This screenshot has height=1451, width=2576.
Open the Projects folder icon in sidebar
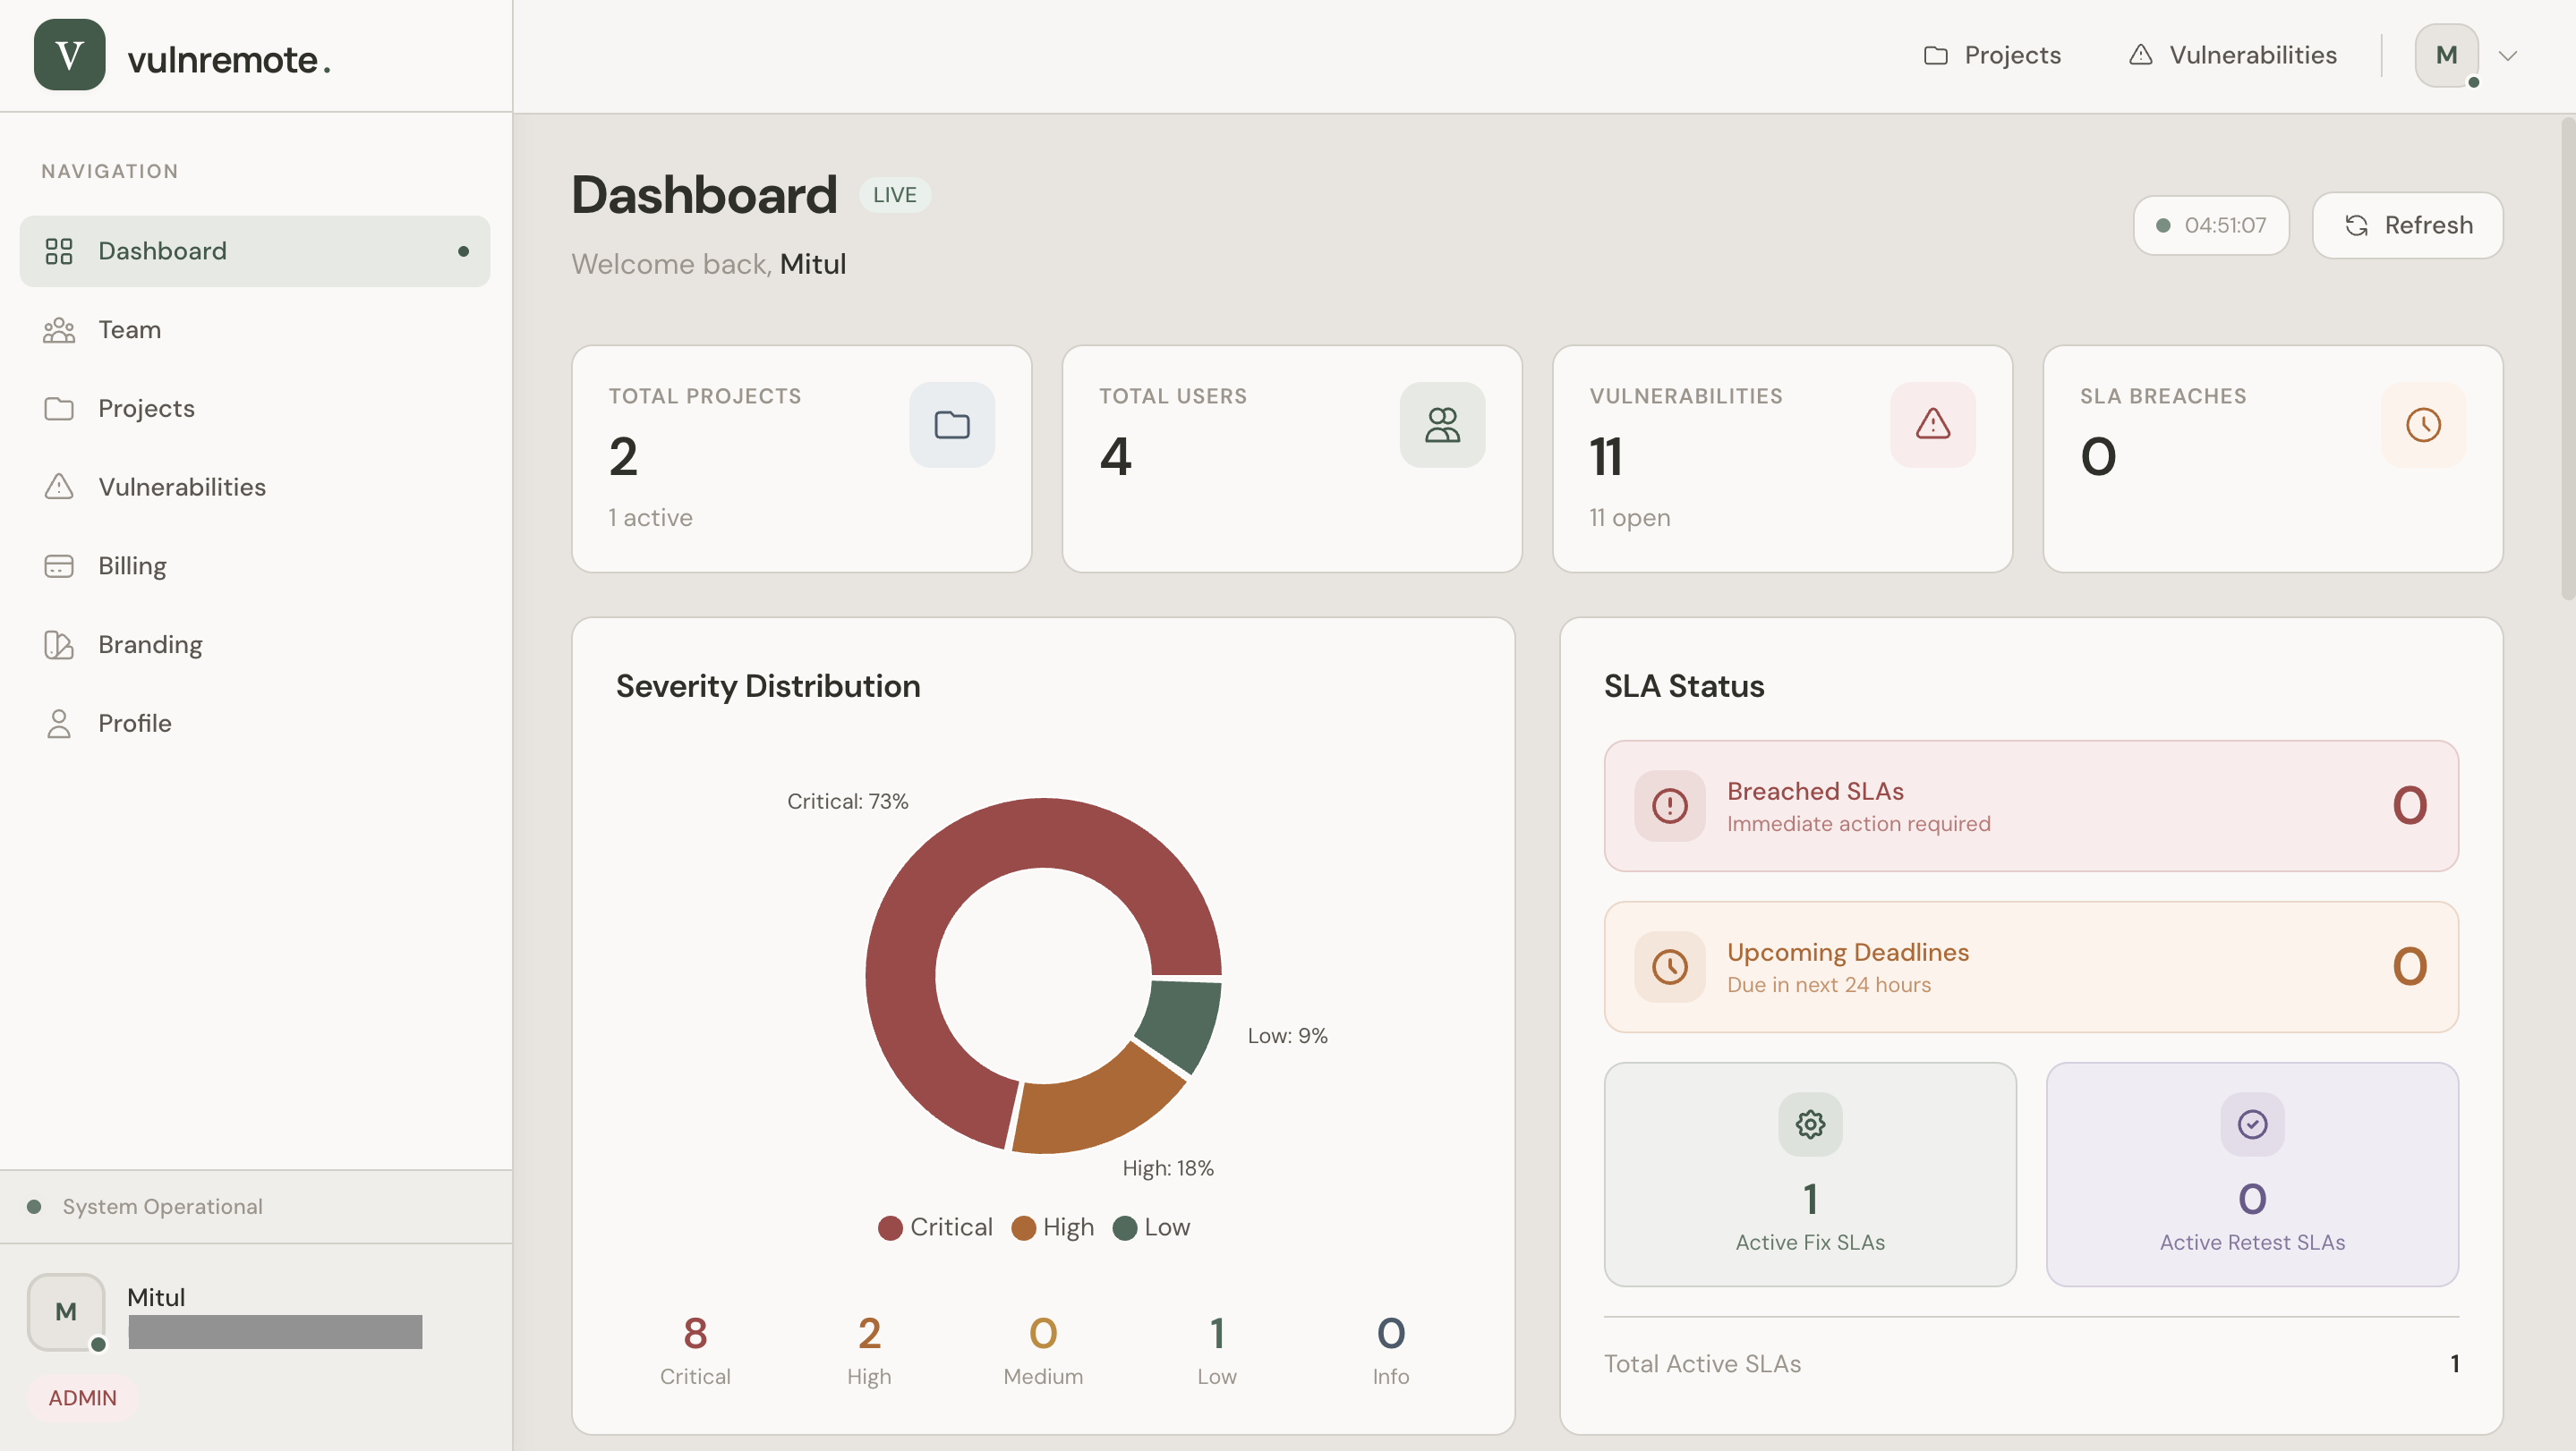[x=59, y=408]
